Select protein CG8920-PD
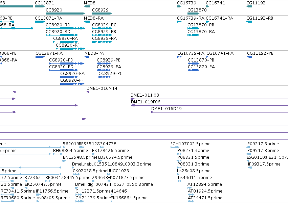The image size is (288, 203). [x=61, y=67]
